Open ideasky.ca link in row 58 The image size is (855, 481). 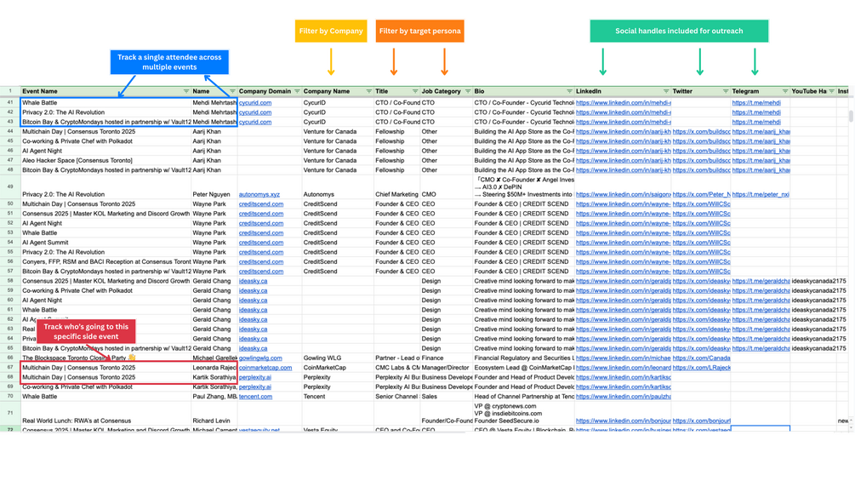click(253, 282)
